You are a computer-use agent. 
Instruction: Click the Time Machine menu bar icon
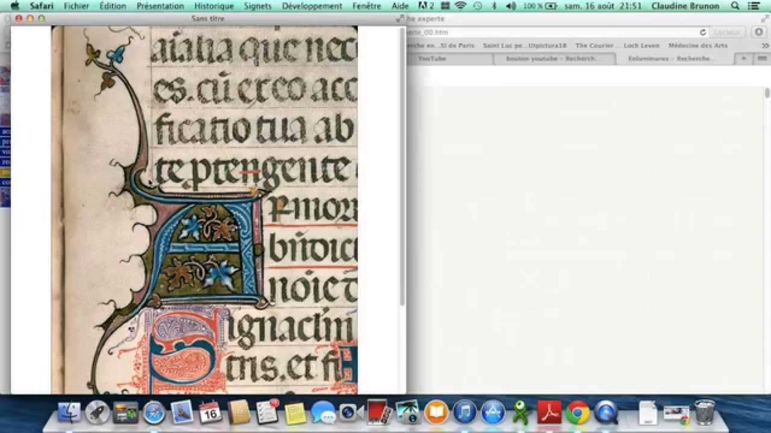tap(478, 6)
